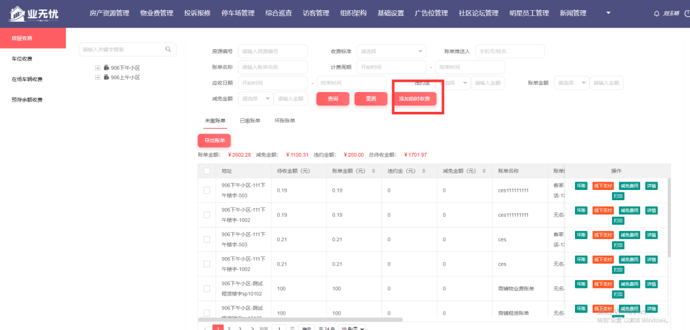
Task: Click the 添加临时收费 button
Action: click(x=415, y=98)
